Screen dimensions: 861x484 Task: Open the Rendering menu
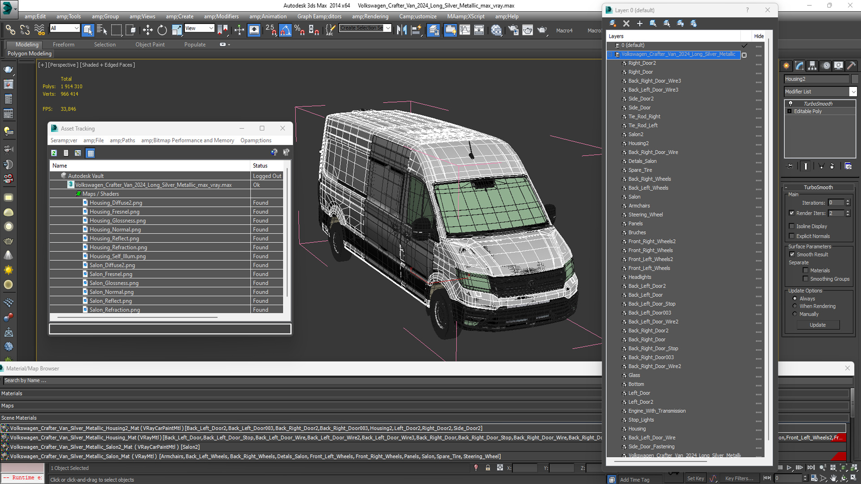(x=370, y=17)
